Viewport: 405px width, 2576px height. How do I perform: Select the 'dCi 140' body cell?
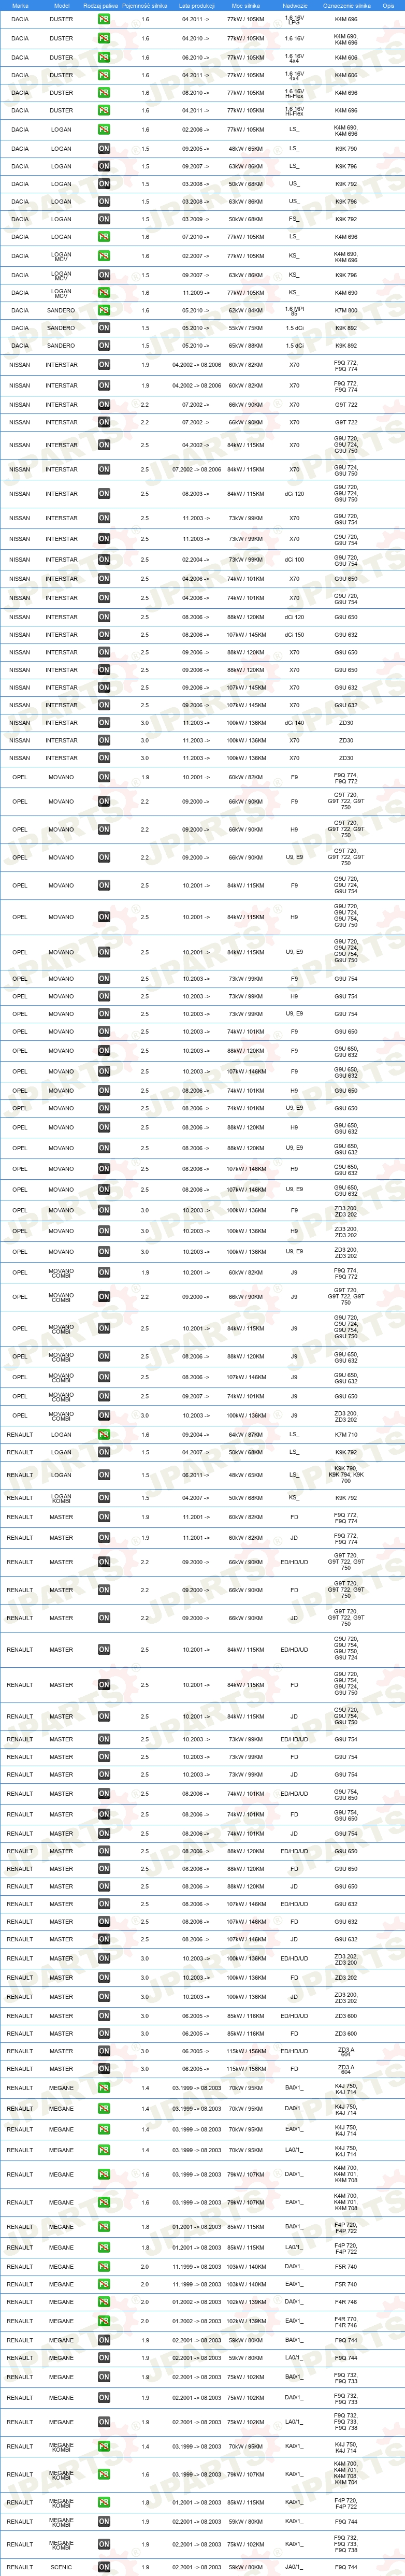pyautogui.click(x=294, y=722)
